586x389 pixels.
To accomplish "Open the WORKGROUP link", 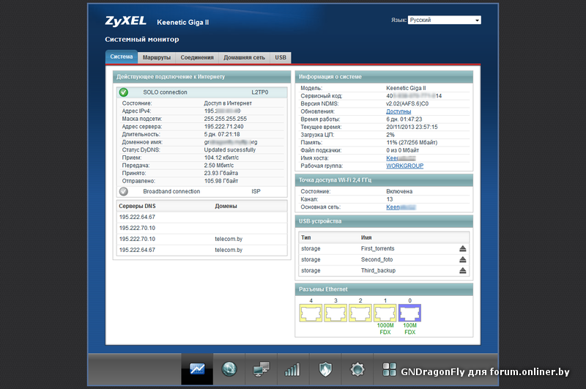I will [405, 166].
